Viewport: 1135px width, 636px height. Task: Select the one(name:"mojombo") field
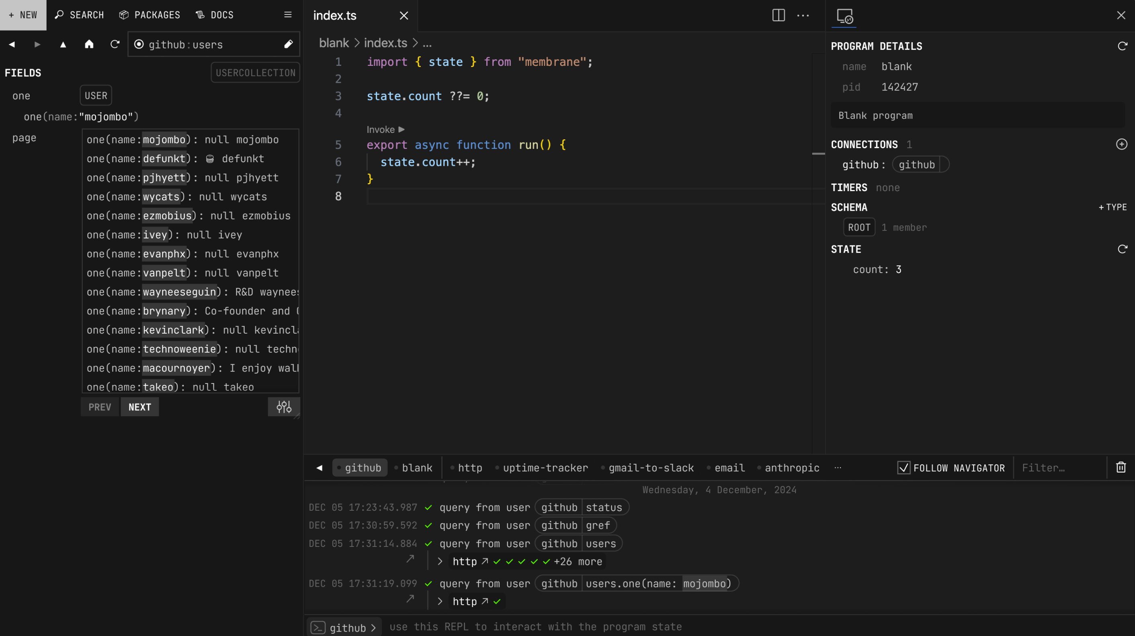click(81, 116)
